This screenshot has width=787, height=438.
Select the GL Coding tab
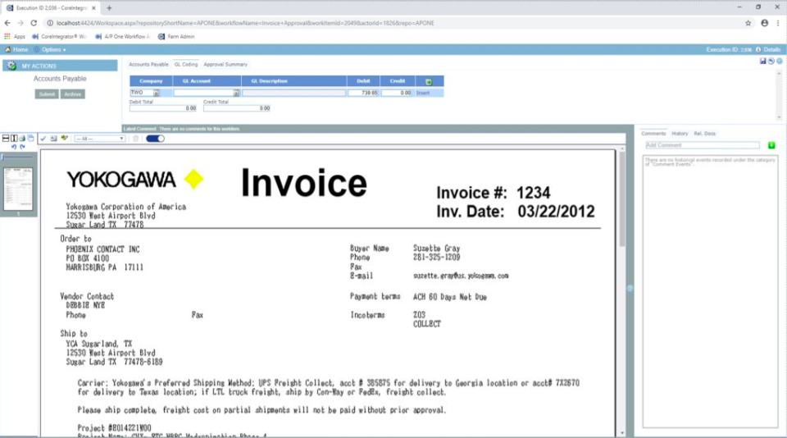click(x=186, y=64)
